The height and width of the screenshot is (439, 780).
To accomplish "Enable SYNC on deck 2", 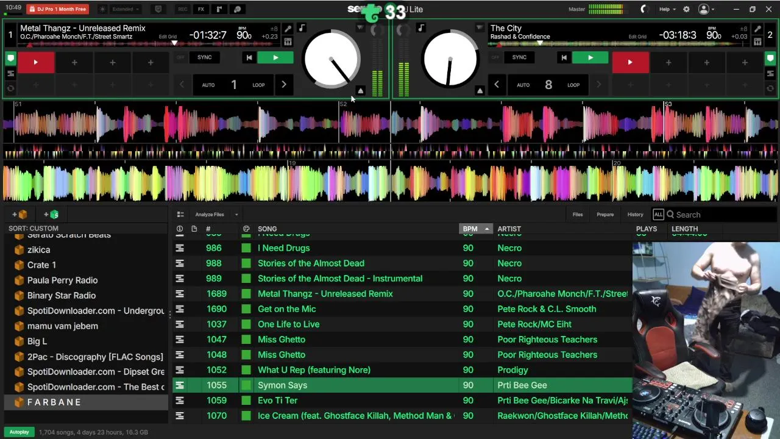I will (x=519, y=57).
